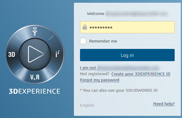Open the Need help? link
Screen dimensions: 182x118
[x=164, y=104]
